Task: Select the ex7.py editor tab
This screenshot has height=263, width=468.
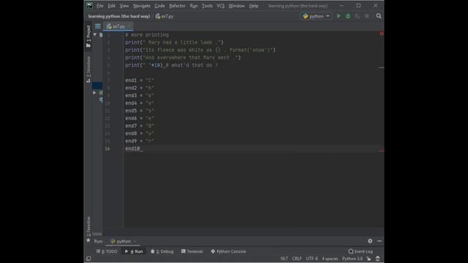Action: coord(118,26)
